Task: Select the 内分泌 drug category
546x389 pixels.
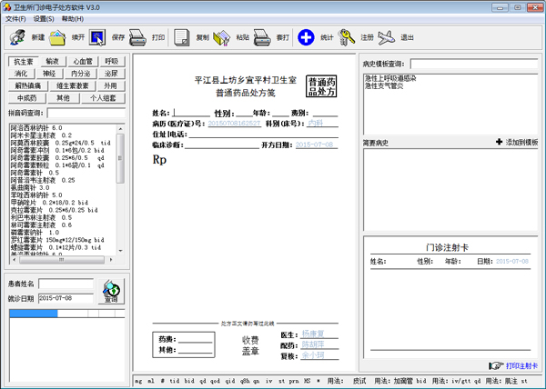Action: 81,74
